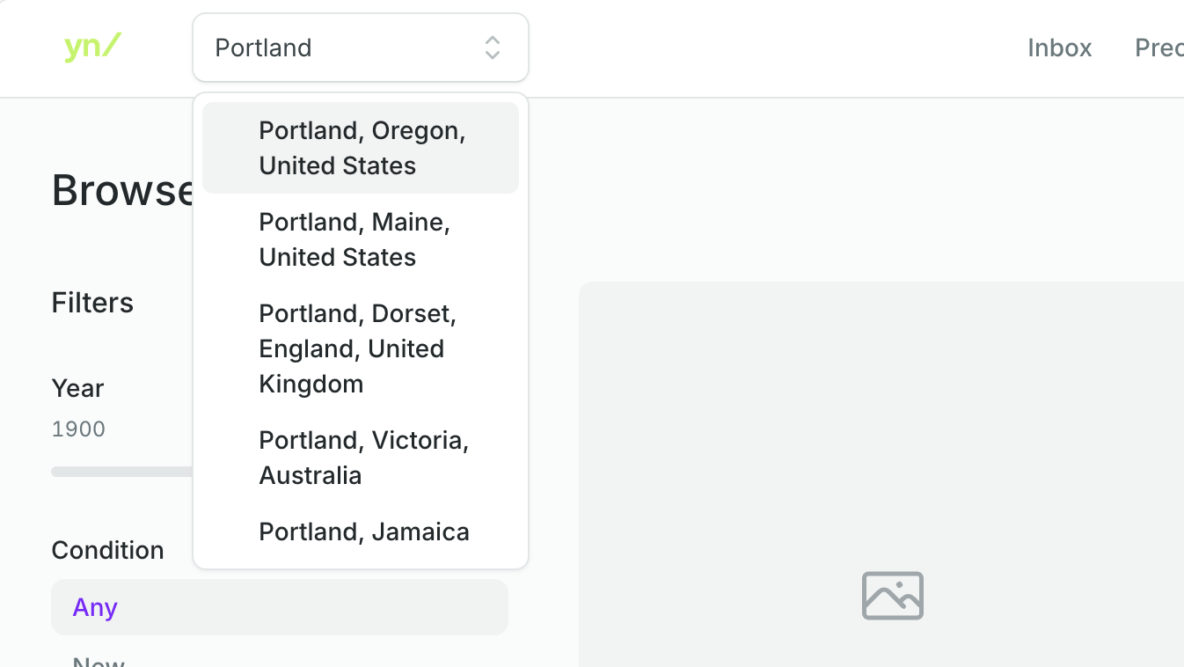Click the Browse page heading
Image resolution: width=1184 pixels, height=667 pixels.
tap(123, 190)
